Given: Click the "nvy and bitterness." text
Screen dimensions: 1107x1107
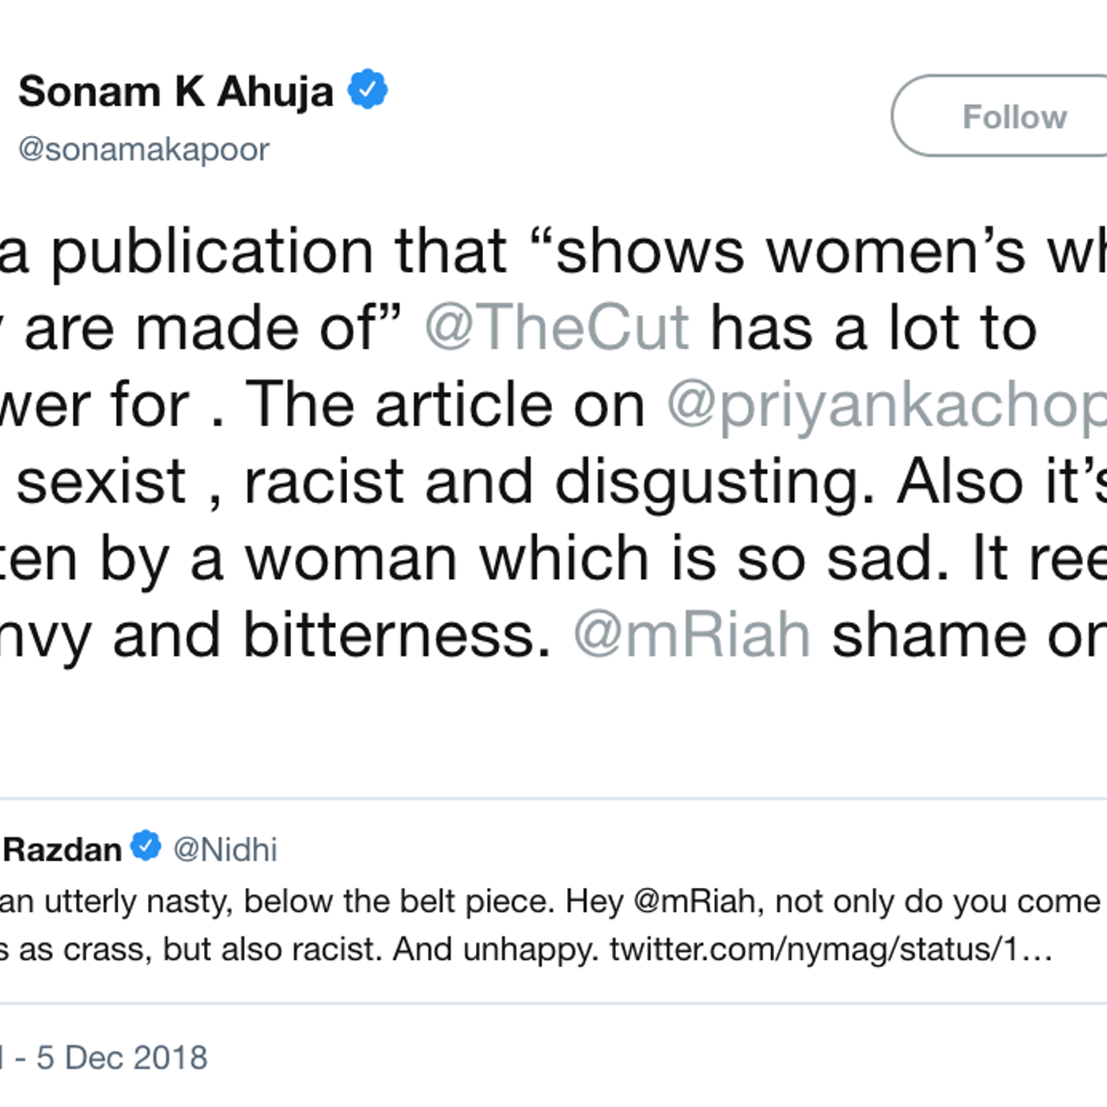Looking at the screenshot, I should tap(277, 636).
